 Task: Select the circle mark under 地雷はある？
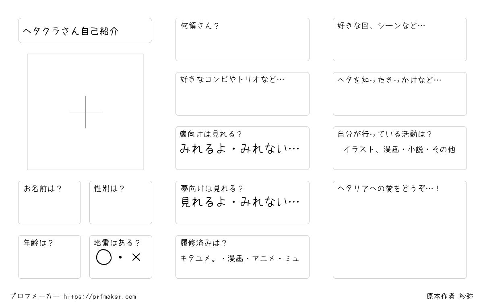point(104,257)
